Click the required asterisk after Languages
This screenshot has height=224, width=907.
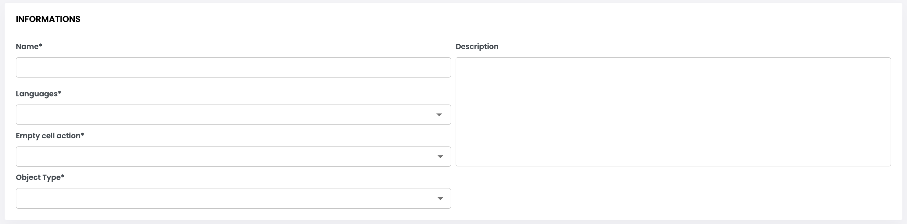[x=60, y=93]
